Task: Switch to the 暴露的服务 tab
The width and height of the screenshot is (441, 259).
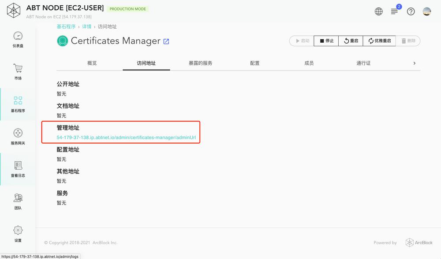Action: click(201, 63)
